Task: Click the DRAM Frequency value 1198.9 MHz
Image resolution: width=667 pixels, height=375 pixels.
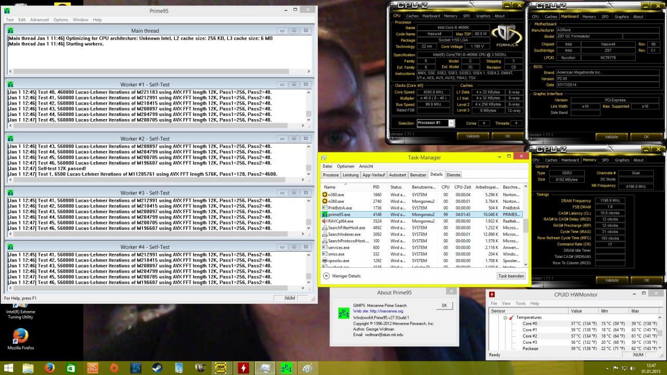Action: click(610, 200)
